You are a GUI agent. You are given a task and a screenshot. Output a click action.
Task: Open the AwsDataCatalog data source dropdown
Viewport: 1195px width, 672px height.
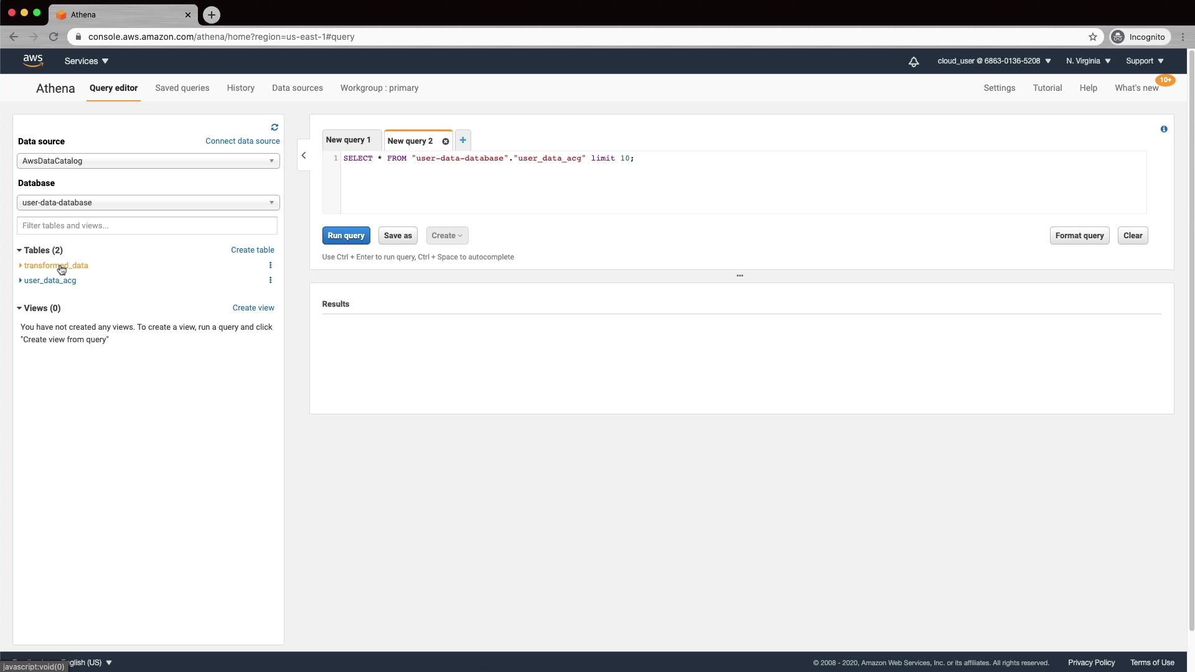(x=148, y=161)
